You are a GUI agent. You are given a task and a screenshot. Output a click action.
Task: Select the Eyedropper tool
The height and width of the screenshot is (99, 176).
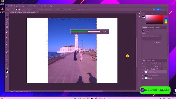click(7, 30)
